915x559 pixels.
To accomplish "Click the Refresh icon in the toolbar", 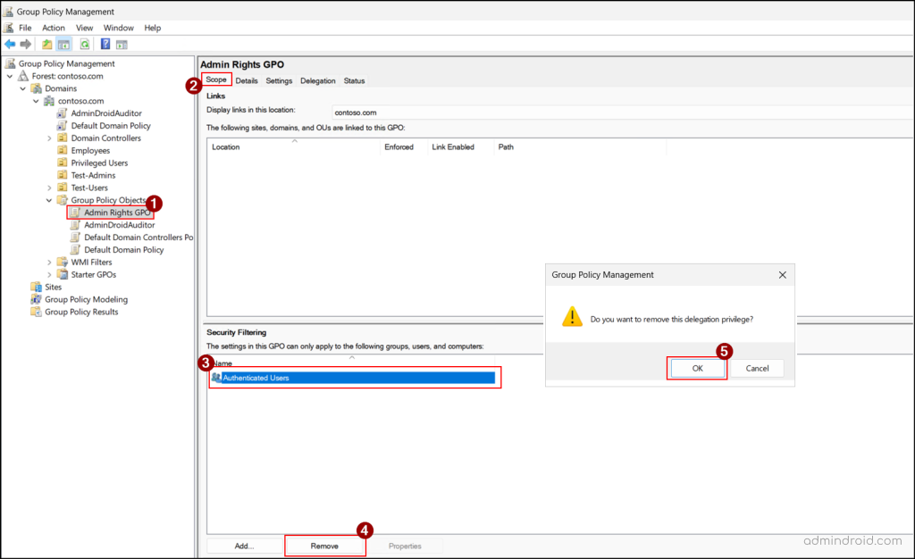I will (83, 44).
